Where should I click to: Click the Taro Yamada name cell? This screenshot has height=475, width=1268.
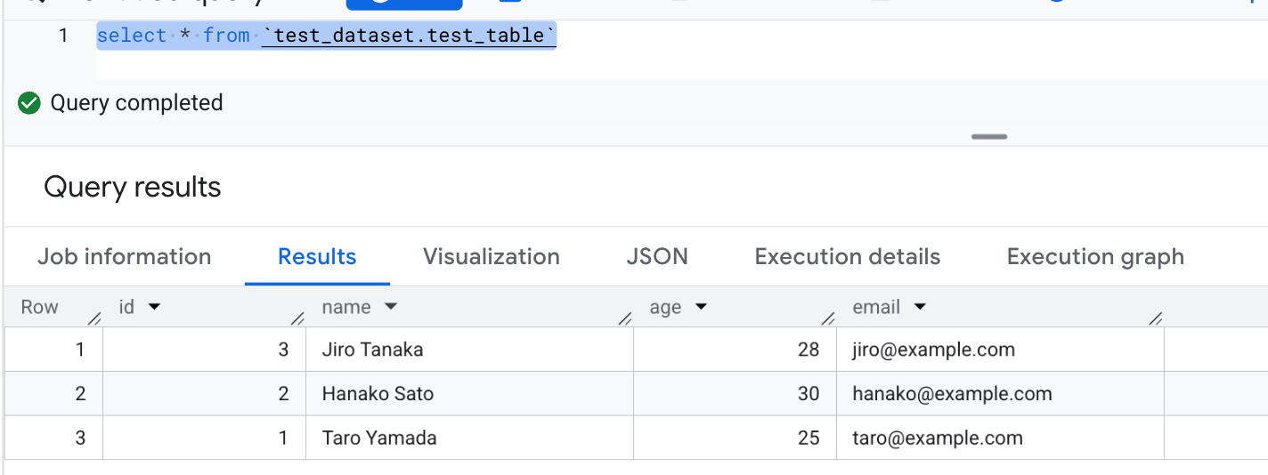click(x=379, y=439)
